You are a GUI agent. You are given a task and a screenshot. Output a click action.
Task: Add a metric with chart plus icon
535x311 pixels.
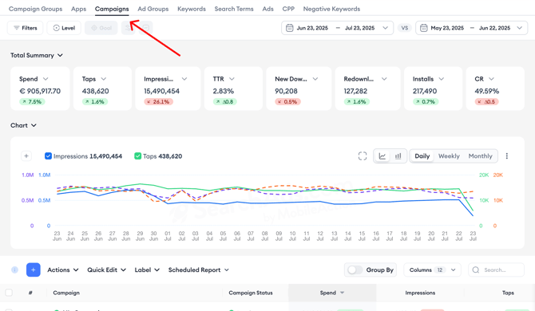26,156
